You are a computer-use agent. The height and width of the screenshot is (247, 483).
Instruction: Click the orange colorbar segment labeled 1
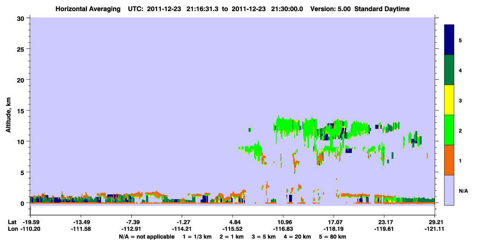pos(449,160)
